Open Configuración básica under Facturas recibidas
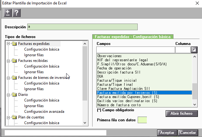202x137 pixels. pos(42,66)
